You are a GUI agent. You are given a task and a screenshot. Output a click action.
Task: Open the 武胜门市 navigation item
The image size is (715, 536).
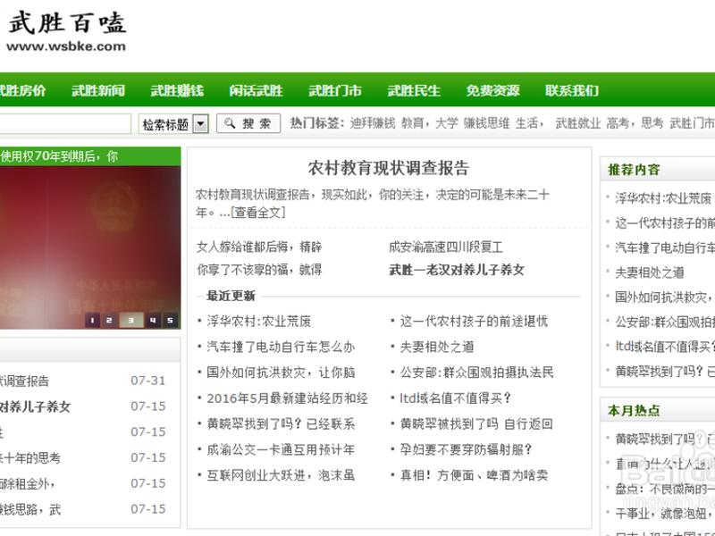[335, 91]
